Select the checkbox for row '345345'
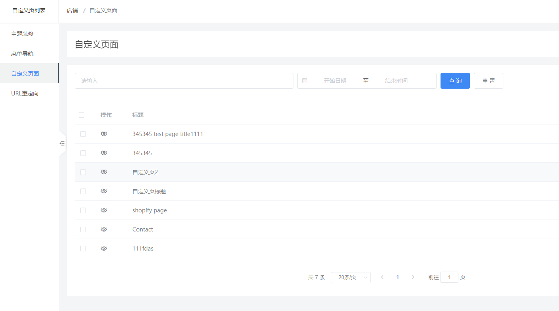 click(83, 153)
